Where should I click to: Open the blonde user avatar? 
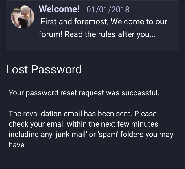[23, 17]
